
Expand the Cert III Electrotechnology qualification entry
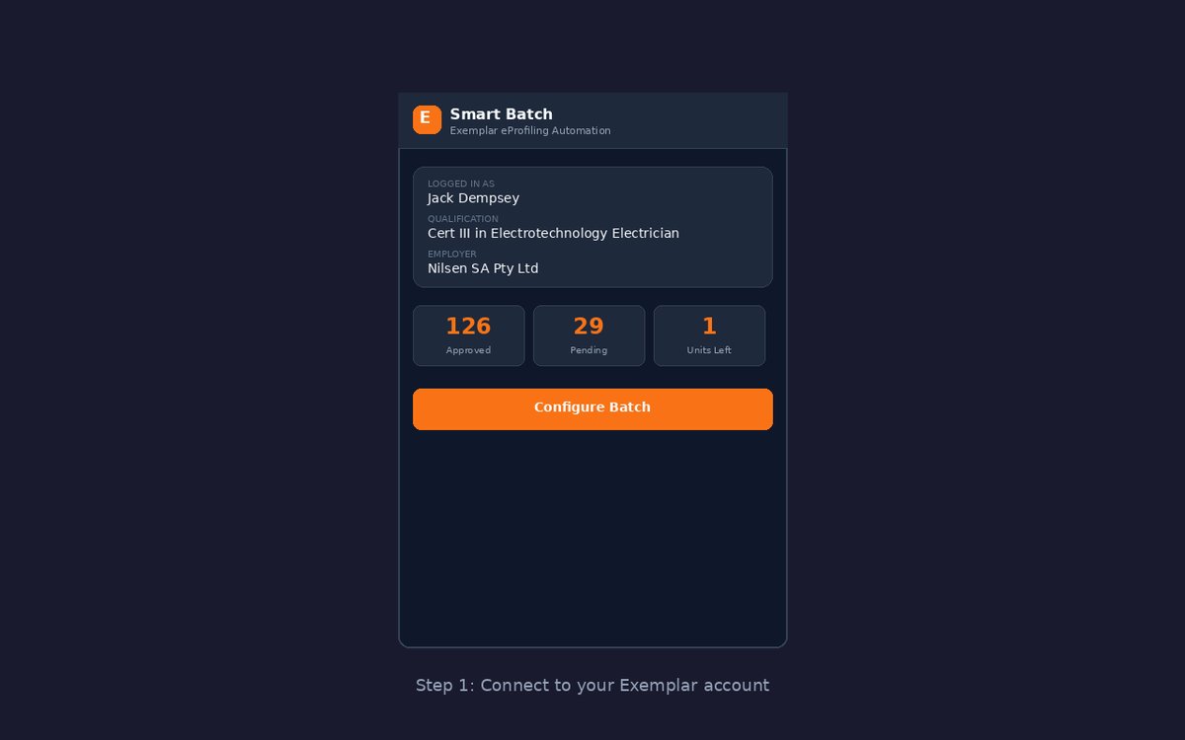[553, 233]
